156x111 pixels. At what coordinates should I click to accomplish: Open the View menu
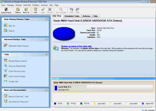pos(51,5)
